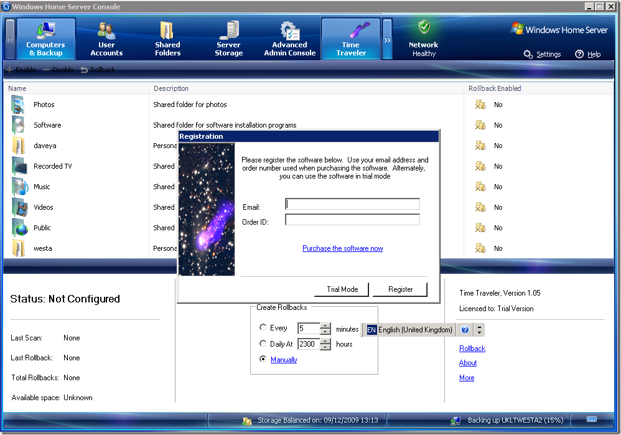
Task: Click the Trial Mode button
Action: [342, 289]
